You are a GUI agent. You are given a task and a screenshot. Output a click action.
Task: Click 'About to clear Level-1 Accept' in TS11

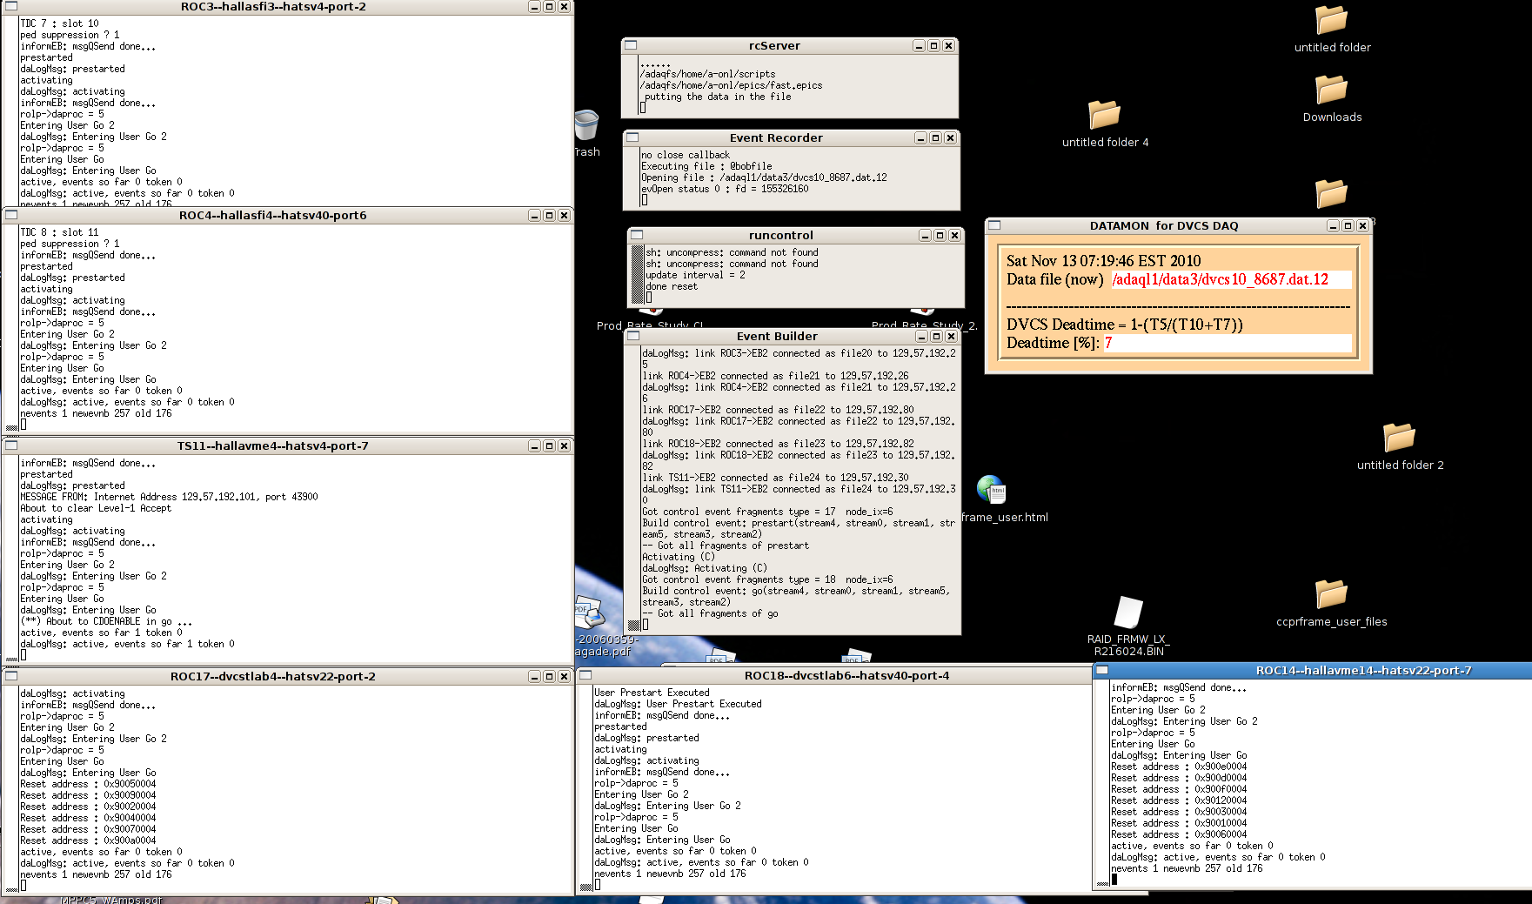pos(96,508)
